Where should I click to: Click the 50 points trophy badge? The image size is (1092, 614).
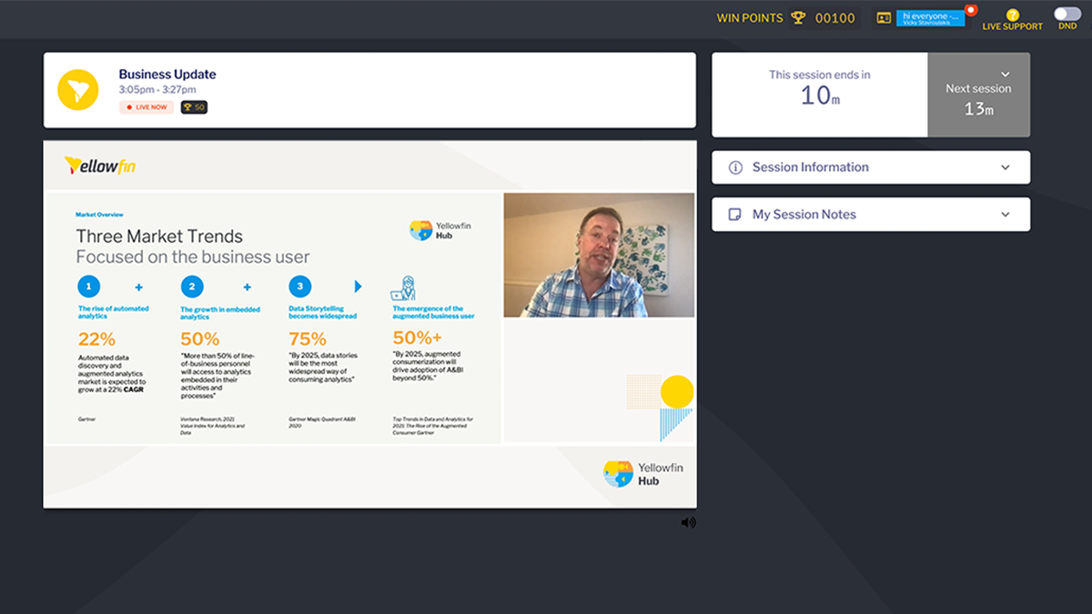194,107
